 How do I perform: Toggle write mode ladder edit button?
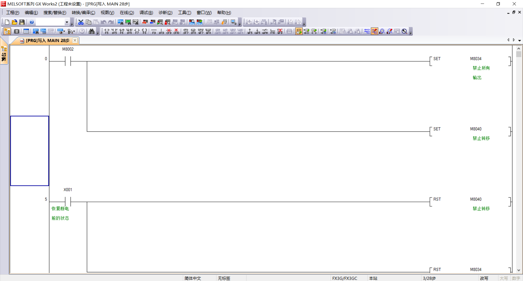(299, 31)
